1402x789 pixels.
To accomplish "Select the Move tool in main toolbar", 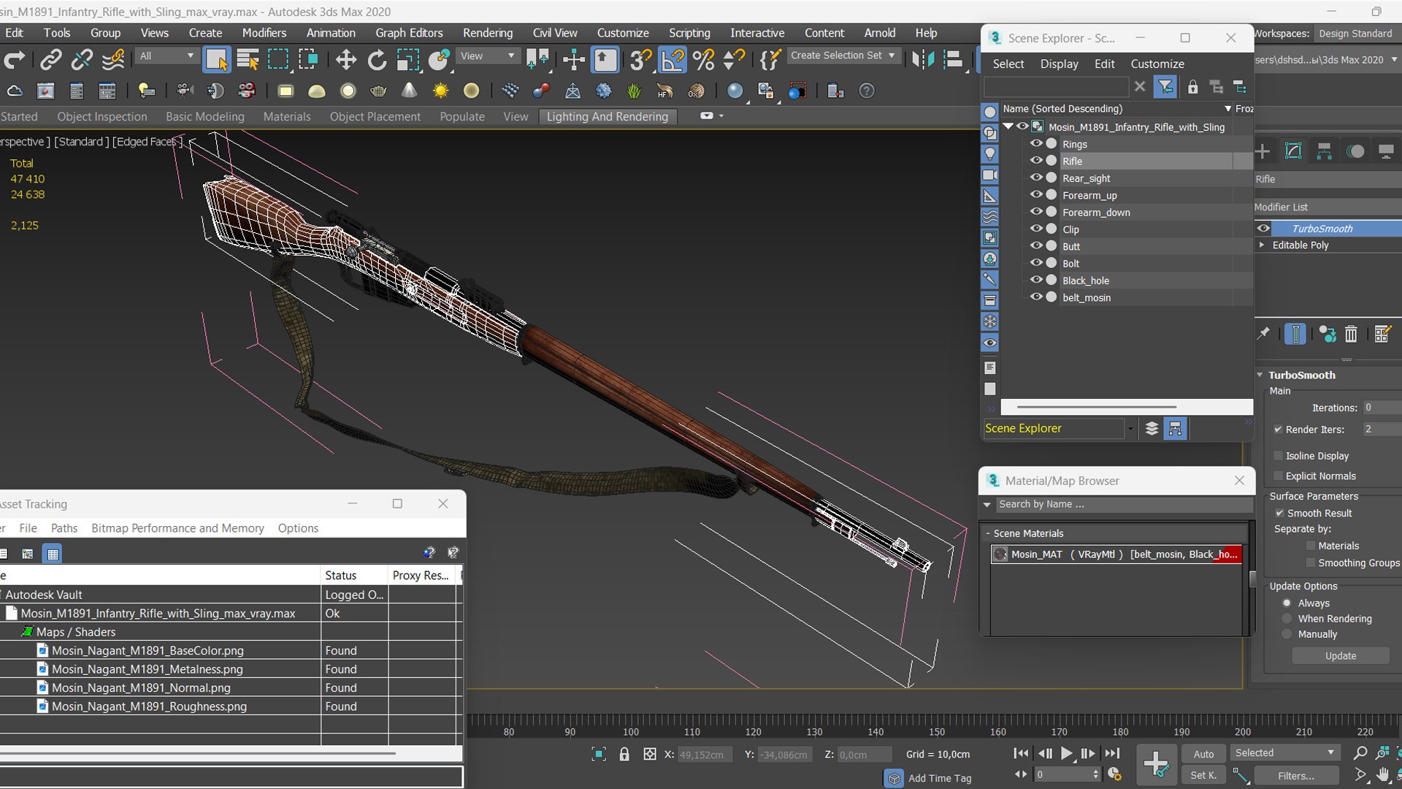I will pyautogui.click(x=345, y=60).
